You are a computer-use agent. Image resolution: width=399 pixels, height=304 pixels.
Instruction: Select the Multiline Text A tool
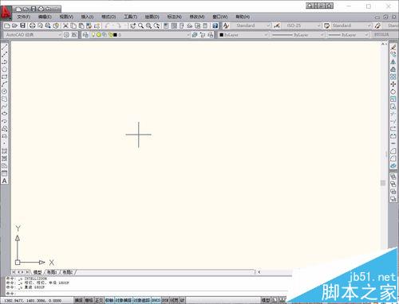point(5,181)
